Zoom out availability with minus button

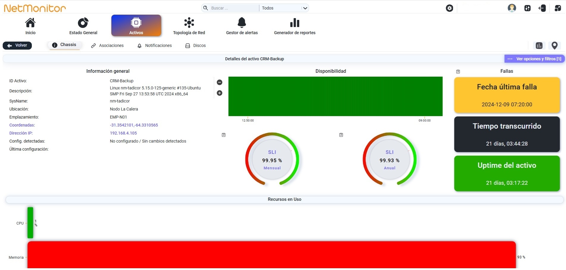pos(219,82)
